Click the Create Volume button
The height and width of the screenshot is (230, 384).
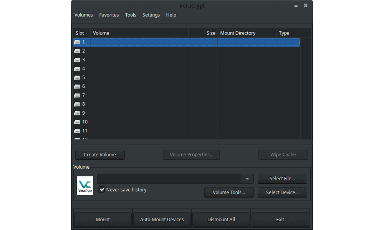tap(100, 155)
